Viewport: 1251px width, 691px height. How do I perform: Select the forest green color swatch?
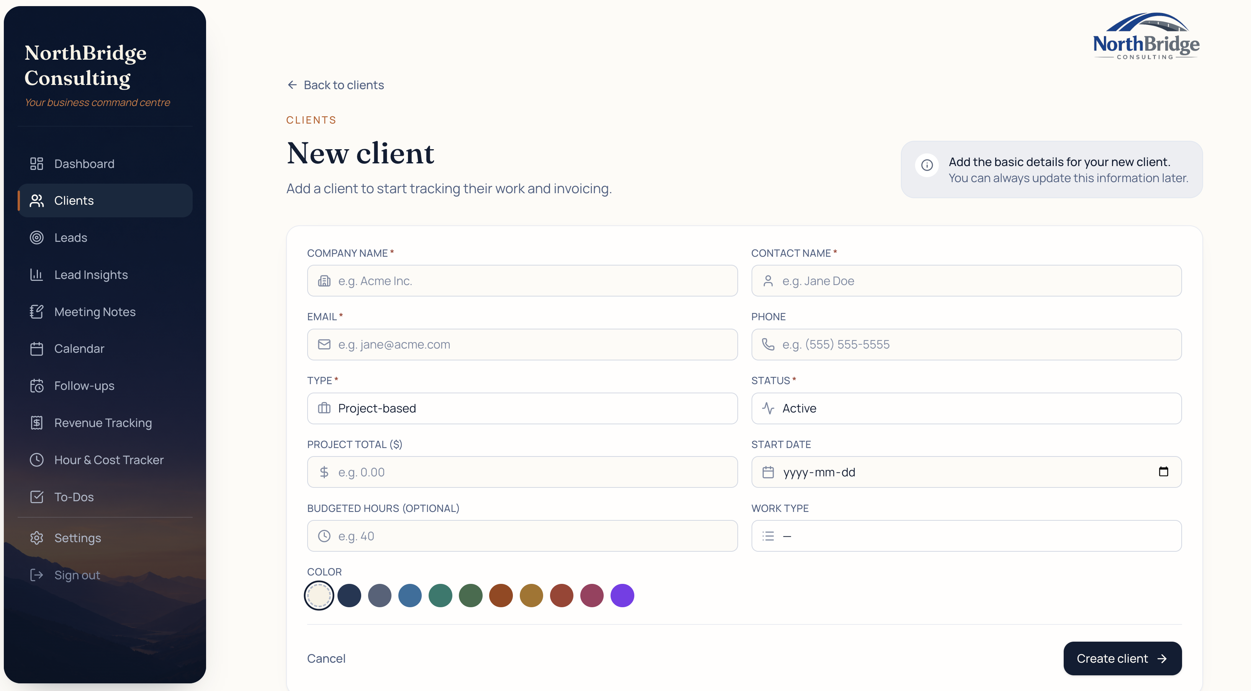(x=471, y=595)
